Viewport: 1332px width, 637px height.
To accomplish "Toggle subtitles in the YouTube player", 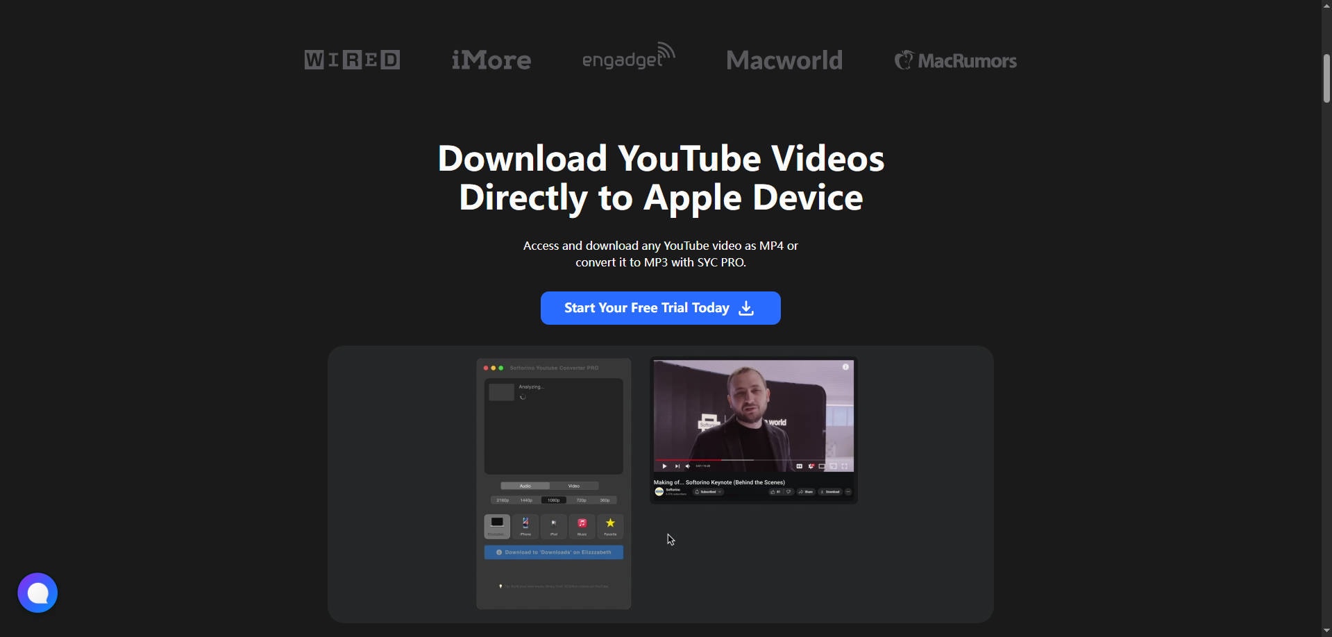I will pyautogui.click(x=799, y=466).
